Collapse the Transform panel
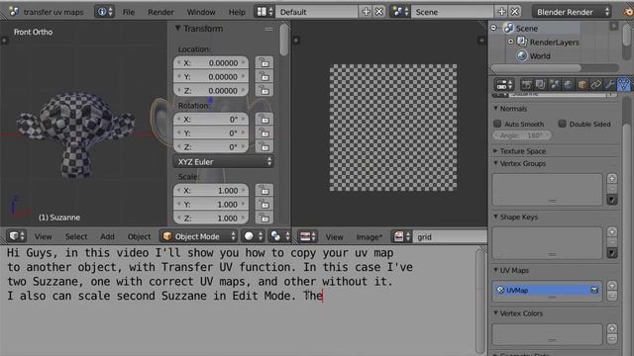The image size is (634, 356). [177, 29]
